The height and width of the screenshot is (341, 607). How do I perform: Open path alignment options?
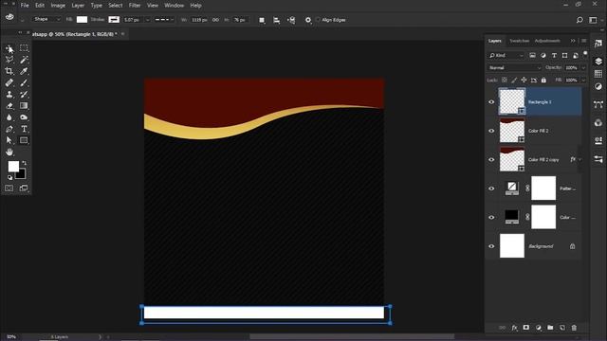[276, 20]
